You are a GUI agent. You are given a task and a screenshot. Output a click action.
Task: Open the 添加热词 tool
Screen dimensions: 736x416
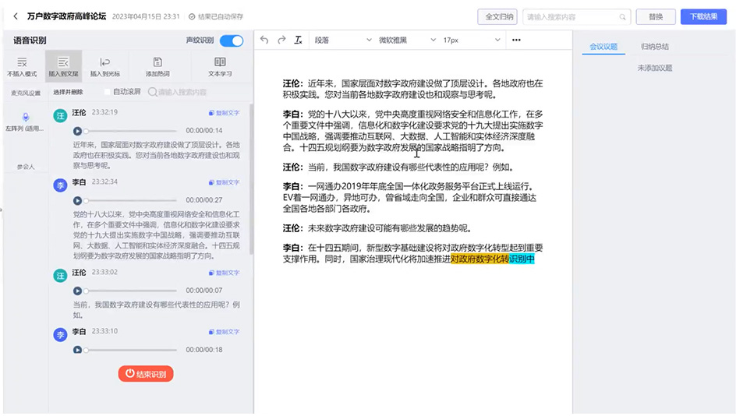tap(157, 66)
